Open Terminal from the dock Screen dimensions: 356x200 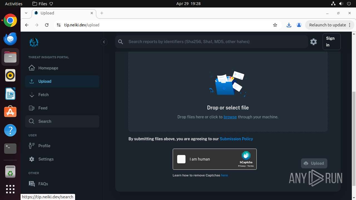[10, 149]
